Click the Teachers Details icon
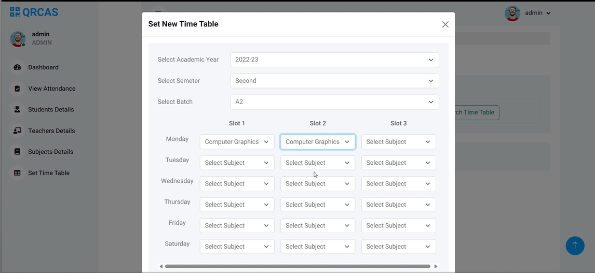 pyautogui.click(x=17, y=131)
